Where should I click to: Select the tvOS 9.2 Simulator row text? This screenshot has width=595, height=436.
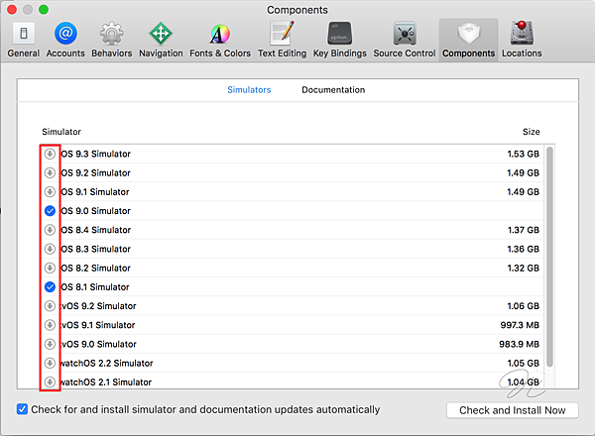(98, 306)
